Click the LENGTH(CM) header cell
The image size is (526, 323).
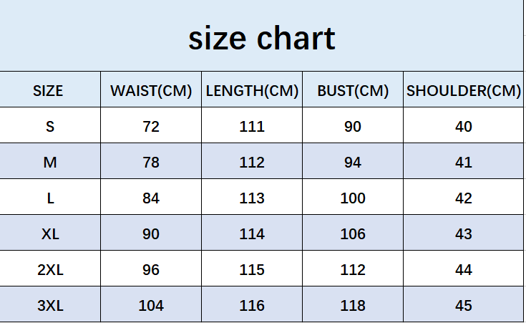[x=252, y=91]
